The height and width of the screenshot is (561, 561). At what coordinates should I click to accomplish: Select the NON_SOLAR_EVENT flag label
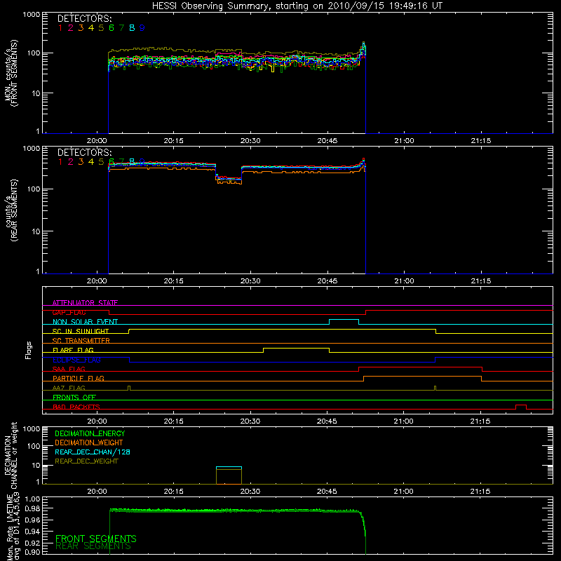(85, 322)
